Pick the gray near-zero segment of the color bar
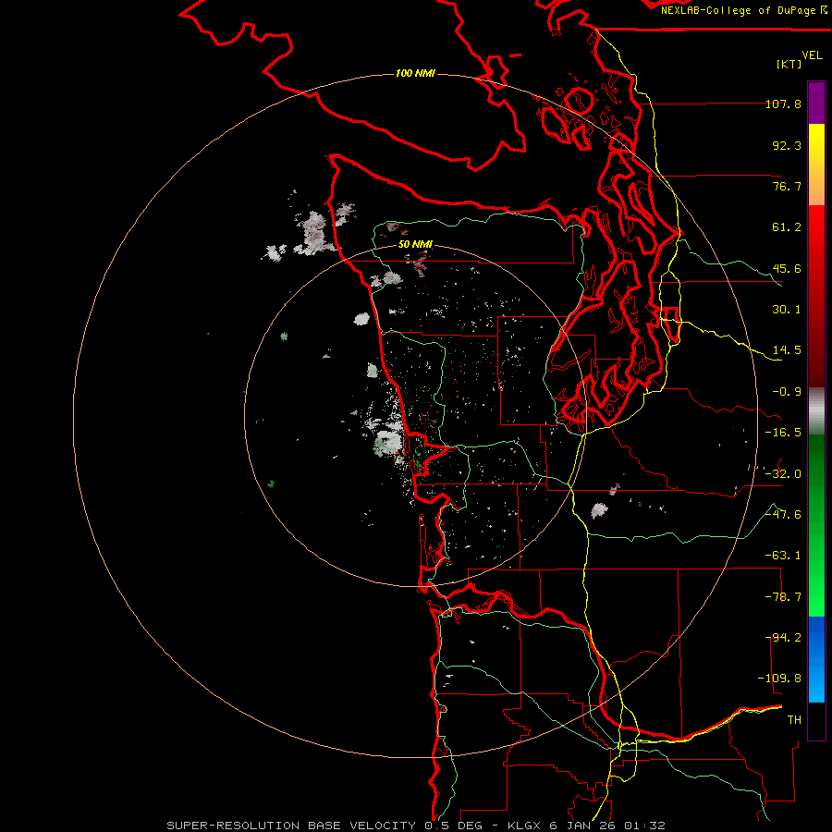Image resolution: width=832 pixels, height=832 pixels. click(x=816, y=411)
